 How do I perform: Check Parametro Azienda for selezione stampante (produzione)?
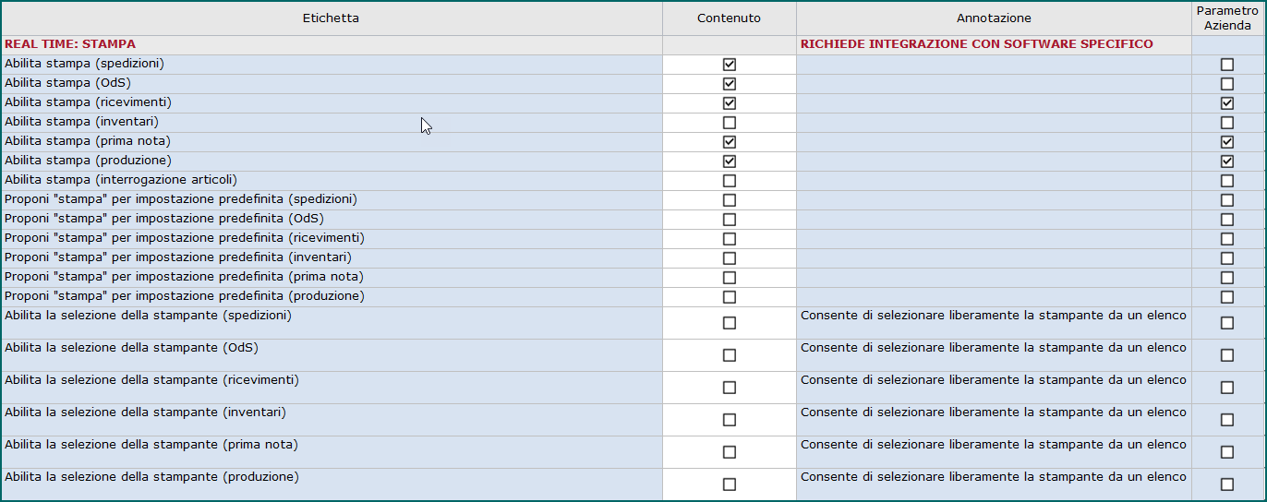coord(1227,484)
